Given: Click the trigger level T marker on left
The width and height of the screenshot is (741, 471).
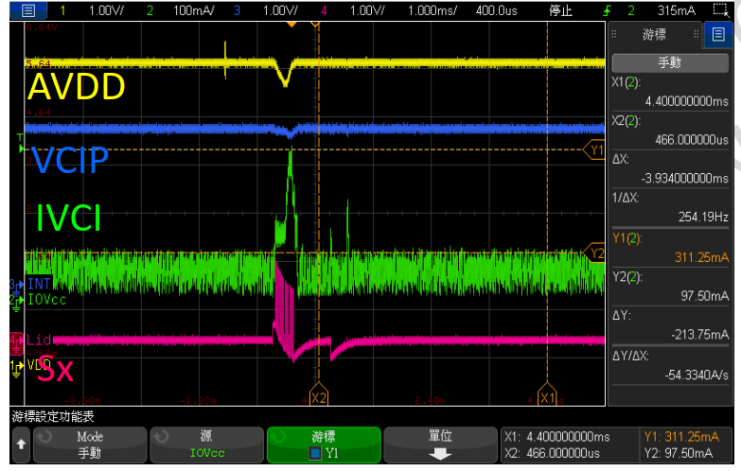Looking at the screenshot, I should [20, 144].
